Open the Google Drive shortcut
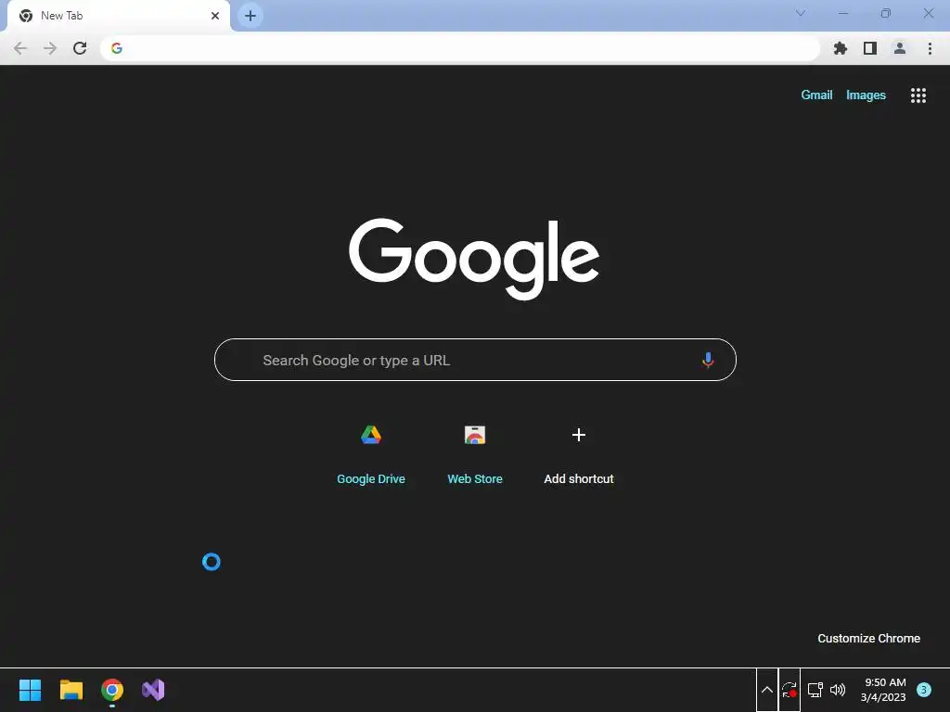950x712 pixels. (x=371, y=454)
